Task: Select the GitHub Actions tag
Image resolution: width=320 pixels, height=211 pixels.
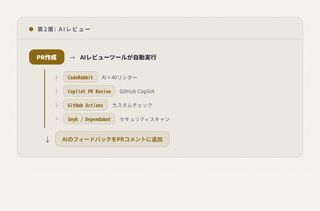Action: (85, 105)
